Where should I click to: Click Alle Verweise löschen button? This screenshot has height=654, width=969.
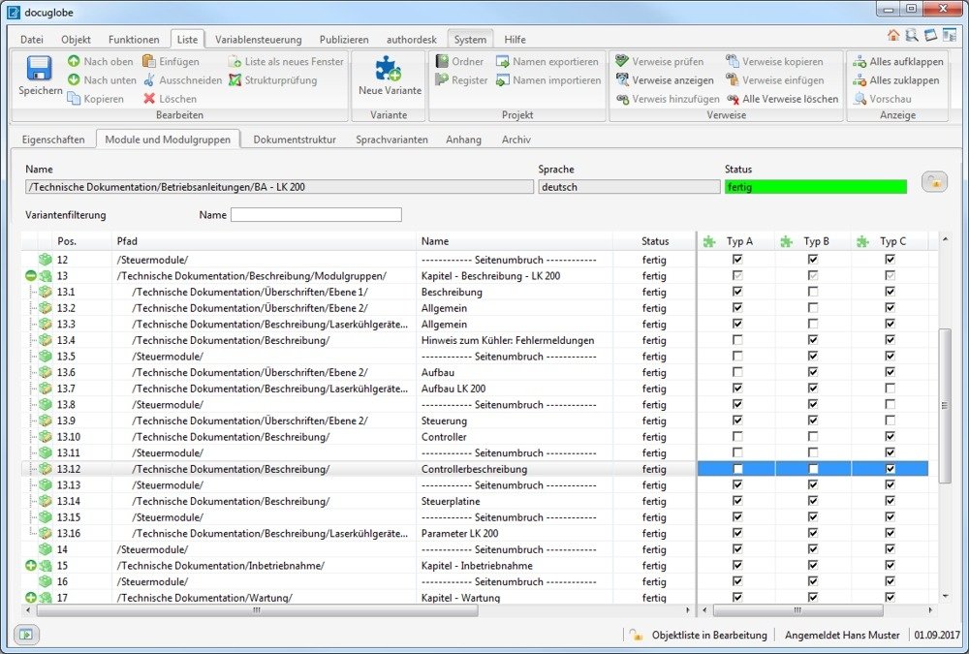(782, 99)
